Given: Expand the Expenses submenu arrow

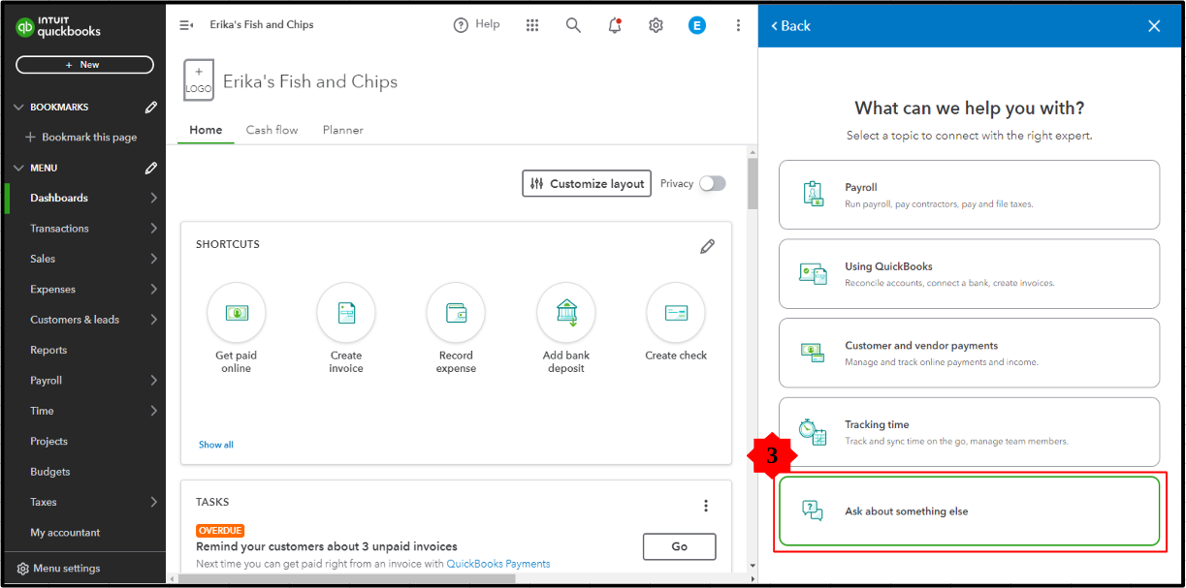Looking at the screenshot, I should [x=153, y=289].
